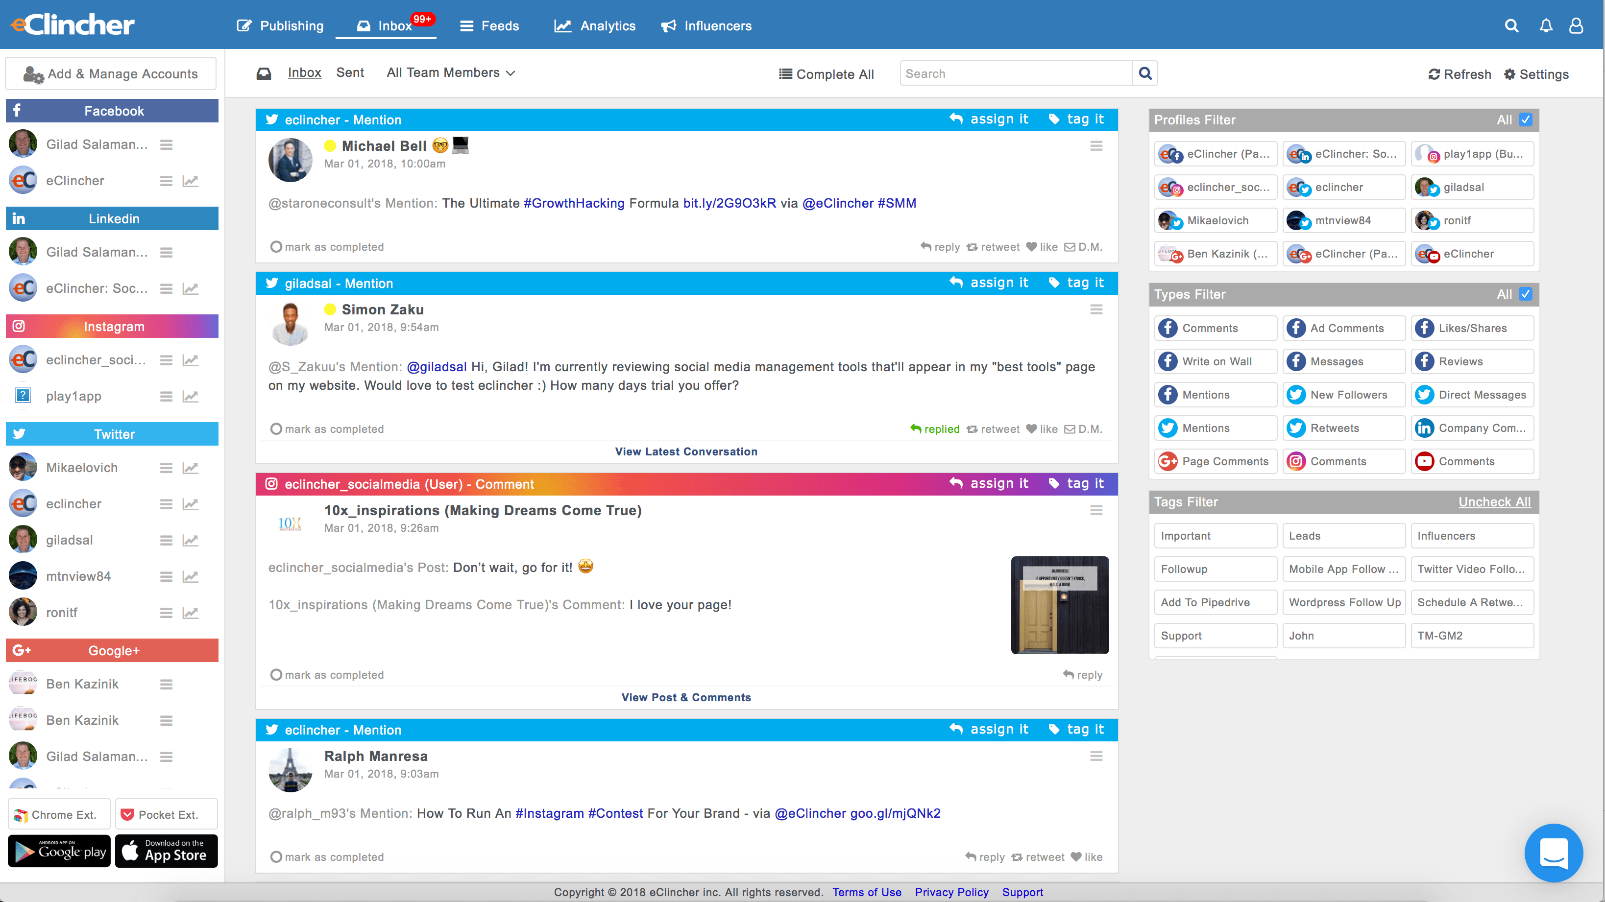Toggle the Profiles Filter All checkbox
1605x902 pixels.
pos(1525,119)
